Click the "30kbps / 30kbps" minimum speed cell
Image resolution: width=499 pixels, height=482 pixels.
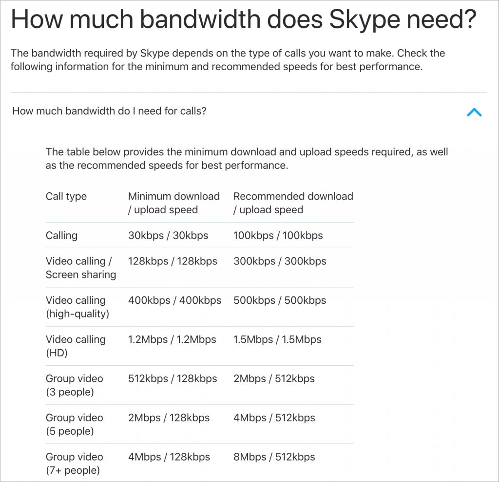pyautogui.click(x=168, y=236)
